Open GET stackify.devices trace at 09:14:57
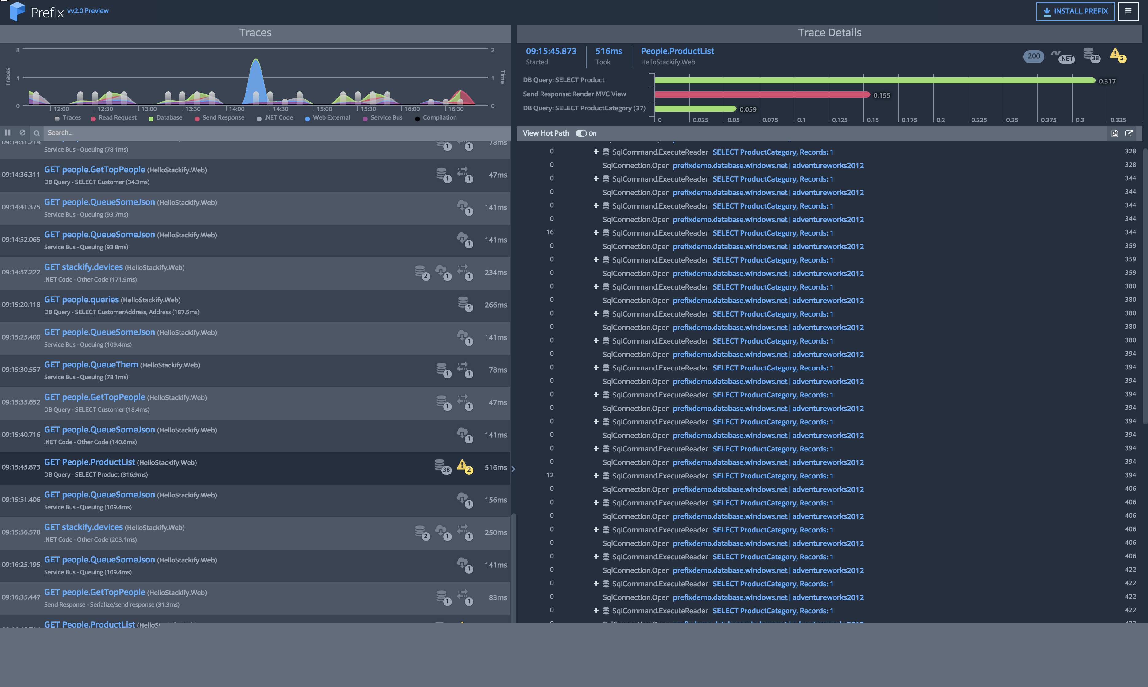 coord(83,267)
